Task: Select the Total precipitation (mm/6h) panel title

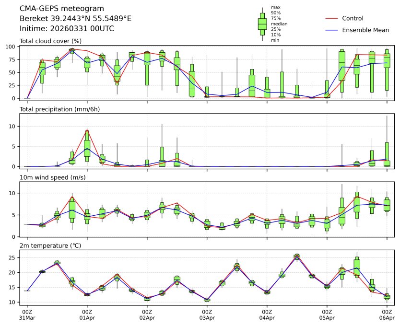Action: (x=60, y=109)
